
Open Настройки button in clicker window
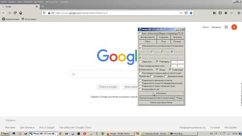[161, 93]
